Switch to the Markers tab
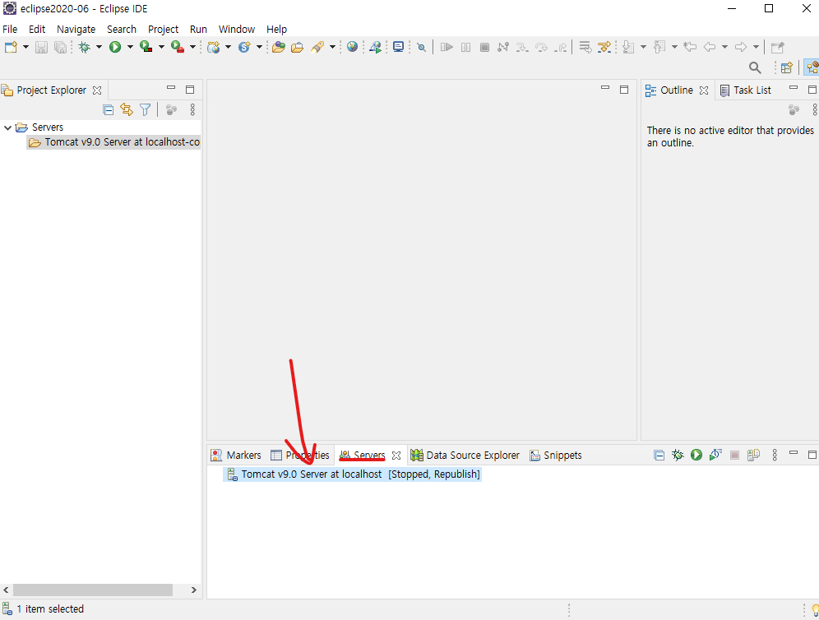The height and width of the screenshot is (620, 819). 236,455
